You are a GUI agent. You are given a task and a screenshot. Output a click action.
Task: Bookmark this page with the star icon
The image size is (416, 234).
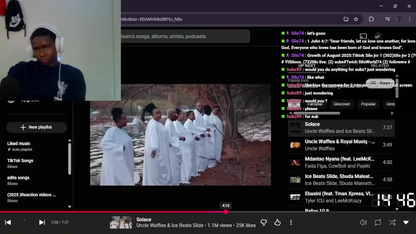[x=356, y=19]
